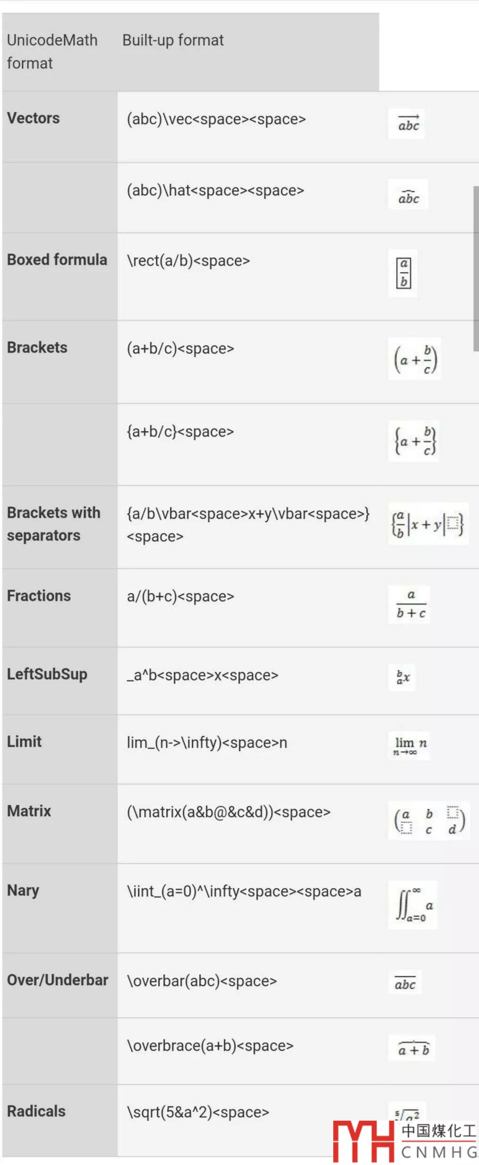This screenshot has height=1165, width=479.
Task: Click the "Built-up format" column header
Action: tap(173, 41)
